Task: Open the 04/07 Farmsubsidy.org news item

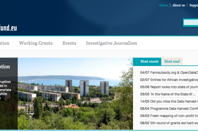Action: [x=169, y=73]
